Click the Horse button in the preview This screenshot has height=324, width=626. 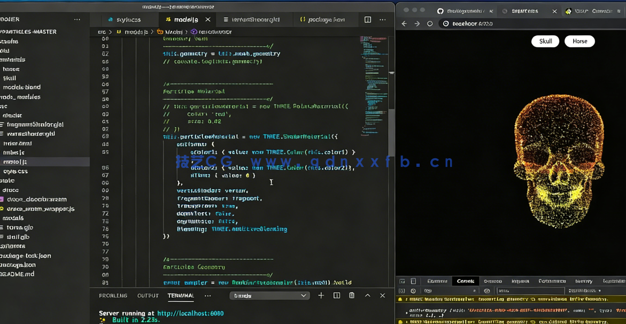click(579, 41)
